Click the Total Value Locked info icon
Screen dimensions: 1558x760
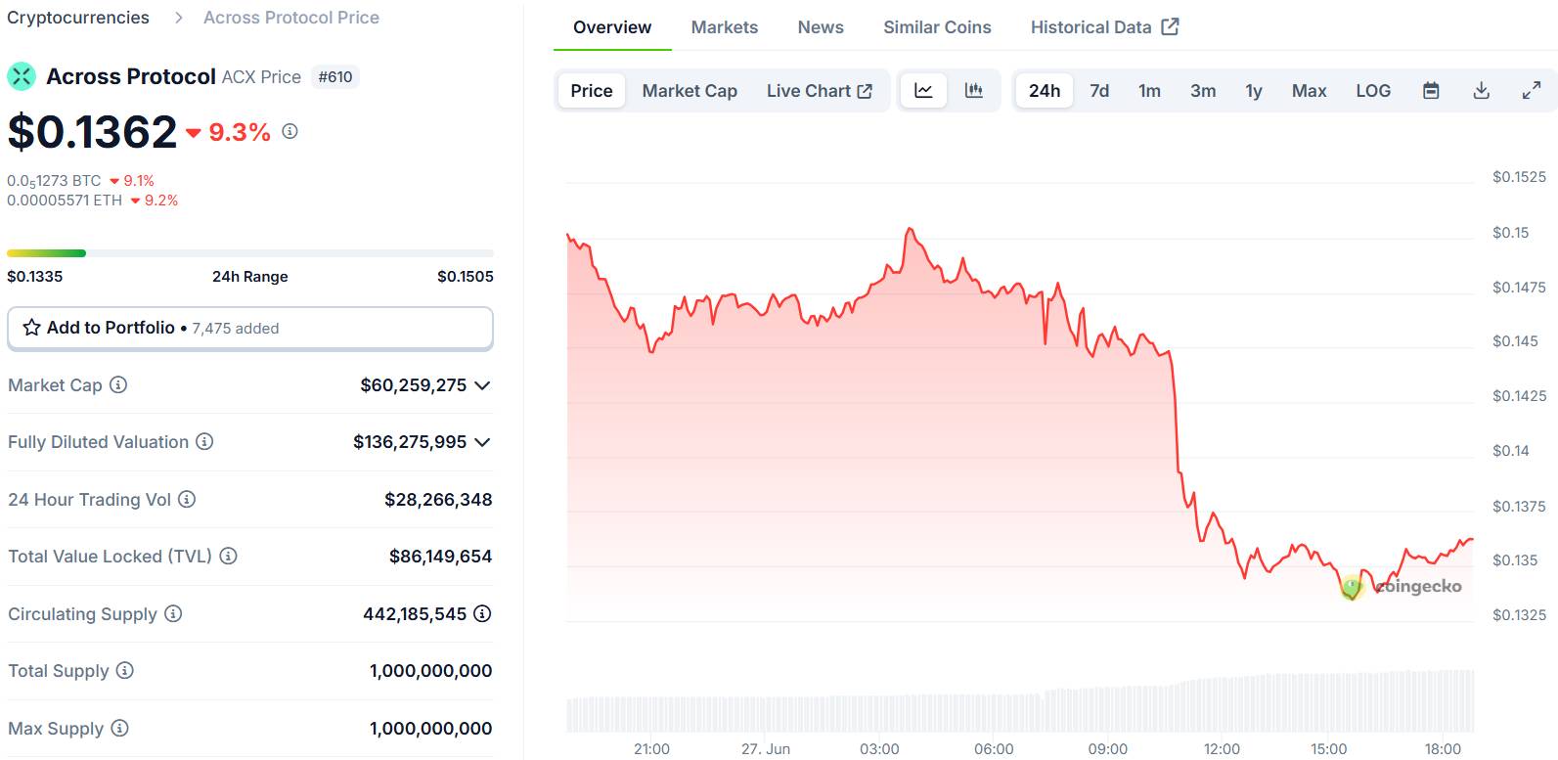tap(228, 556)
